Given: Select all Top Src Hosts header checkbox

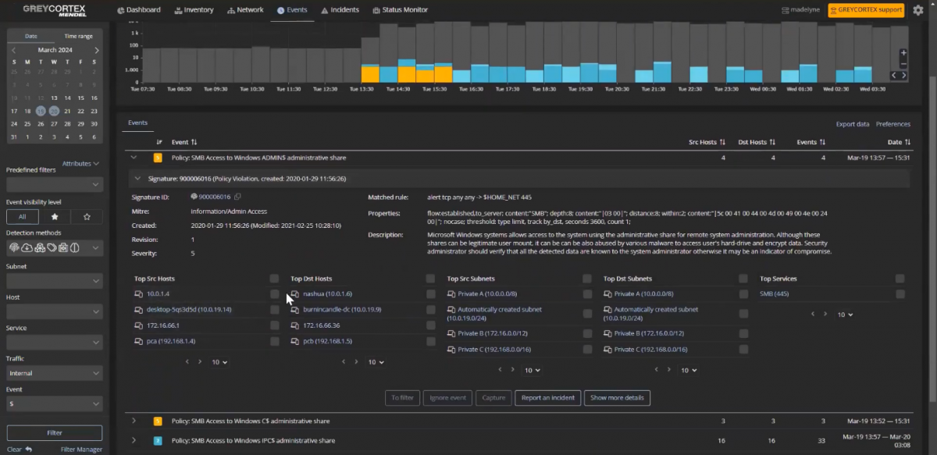Looking at the screenshot, I should [x=274, y=279].
